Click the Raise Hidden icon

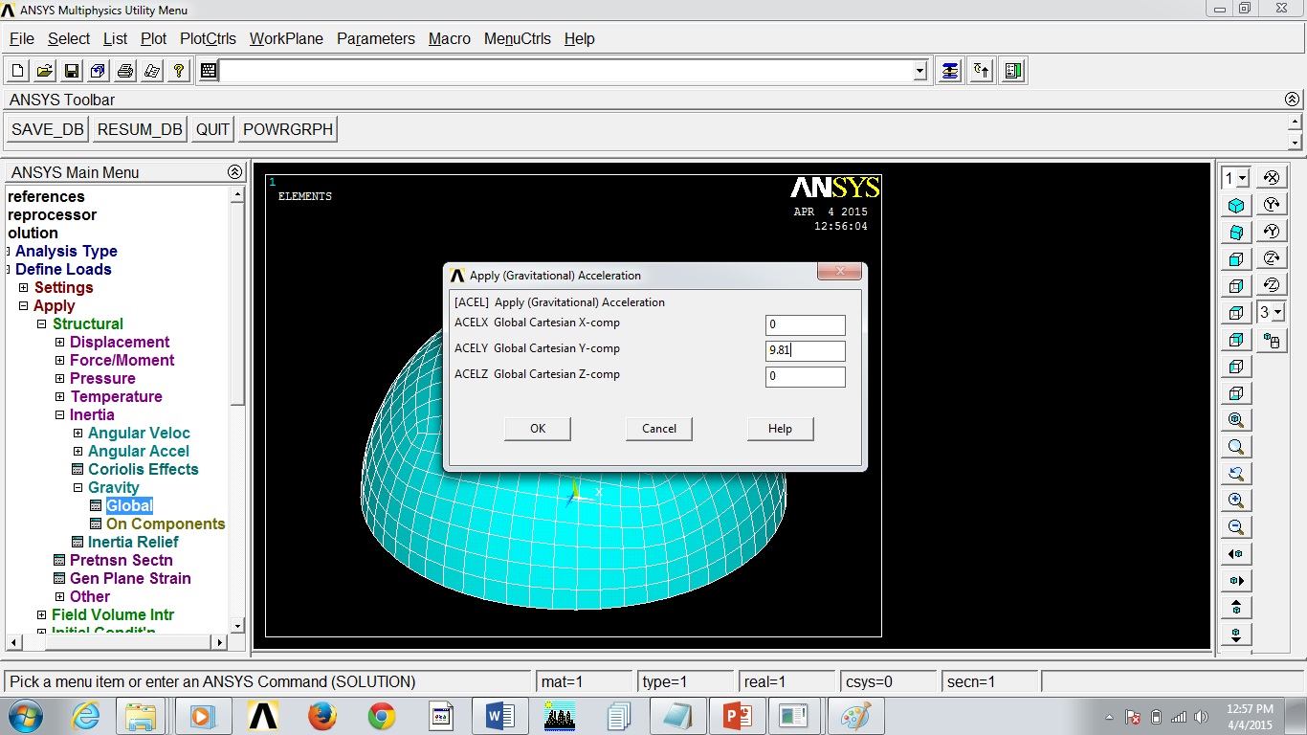(x=949, y=71)
